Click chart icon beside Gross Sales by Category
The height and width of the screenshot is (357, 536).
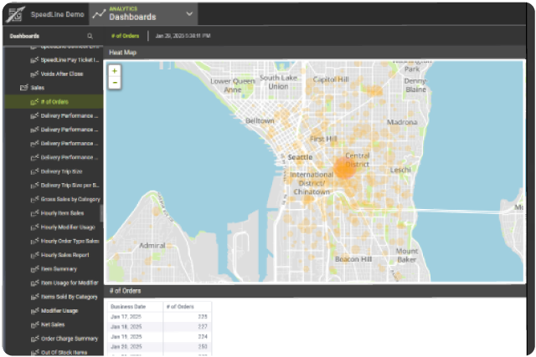(x=34, y=199)
